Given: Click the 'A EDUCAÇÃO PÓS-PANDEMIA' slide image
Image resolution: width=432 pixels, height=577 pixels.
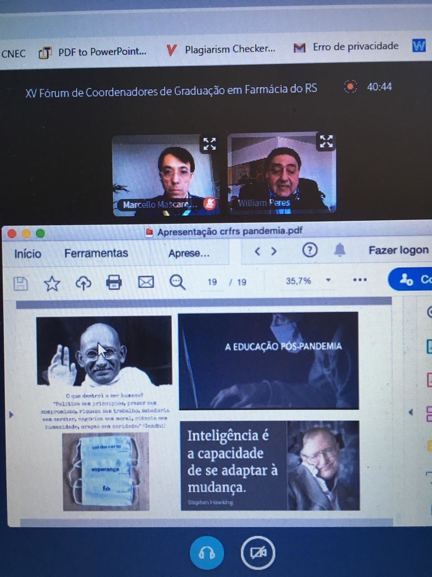Looking at the screenshot, I should [x=269, y=361].
